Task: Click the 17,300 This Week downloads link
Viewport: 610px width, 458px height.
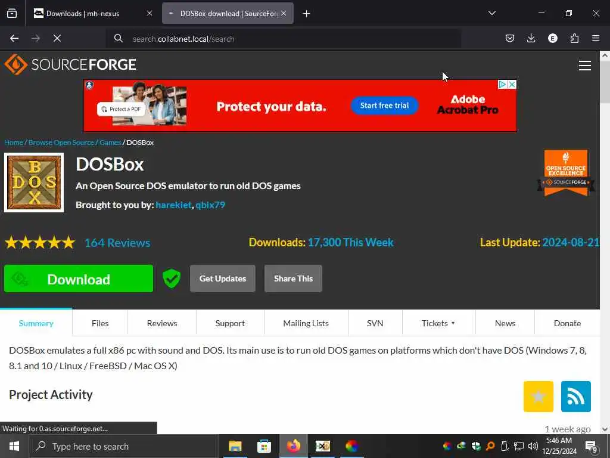Action: (x=350, y=243)
